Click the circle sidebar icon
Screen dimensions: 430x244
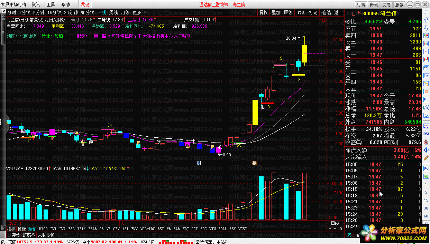(x=426, y=115)
